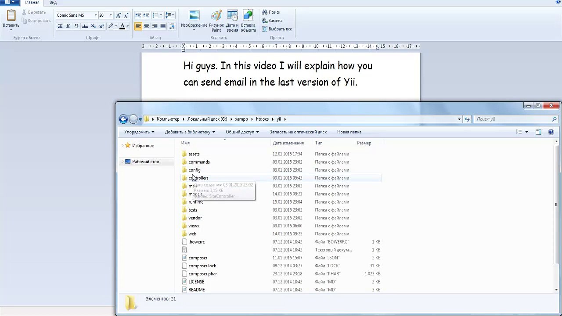Insert a Paint drawing (Рисунок Paint)
This screenshot has height=316, width=562.
(x=216, y=20)
